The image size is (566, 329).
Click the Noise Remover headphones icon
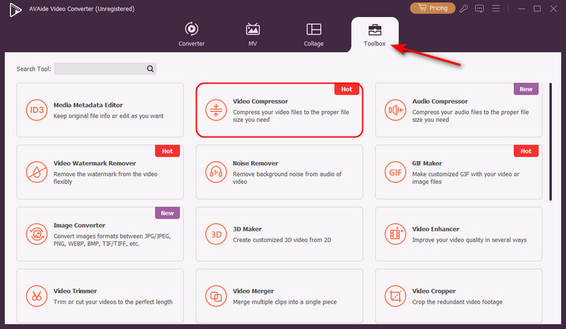click(x=216, y=172)
